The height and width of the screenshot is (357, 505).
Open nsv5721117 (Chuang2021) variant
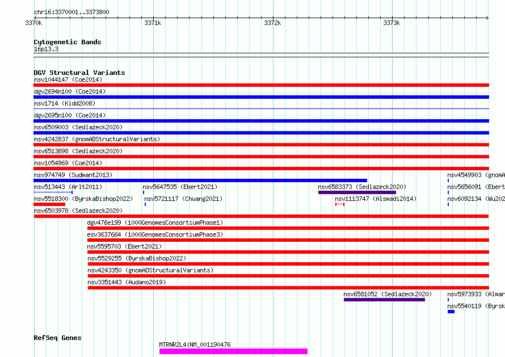click(x=183, y=199)
